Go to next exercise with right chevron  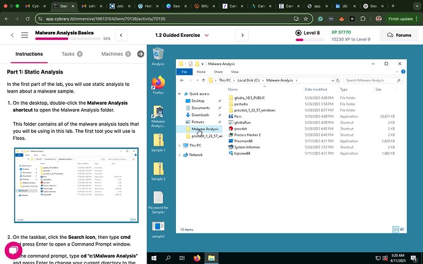tap(265, 36)
